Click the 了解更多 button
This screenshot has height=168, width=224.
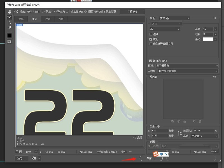pyautogui.click(x=132, y=12)
